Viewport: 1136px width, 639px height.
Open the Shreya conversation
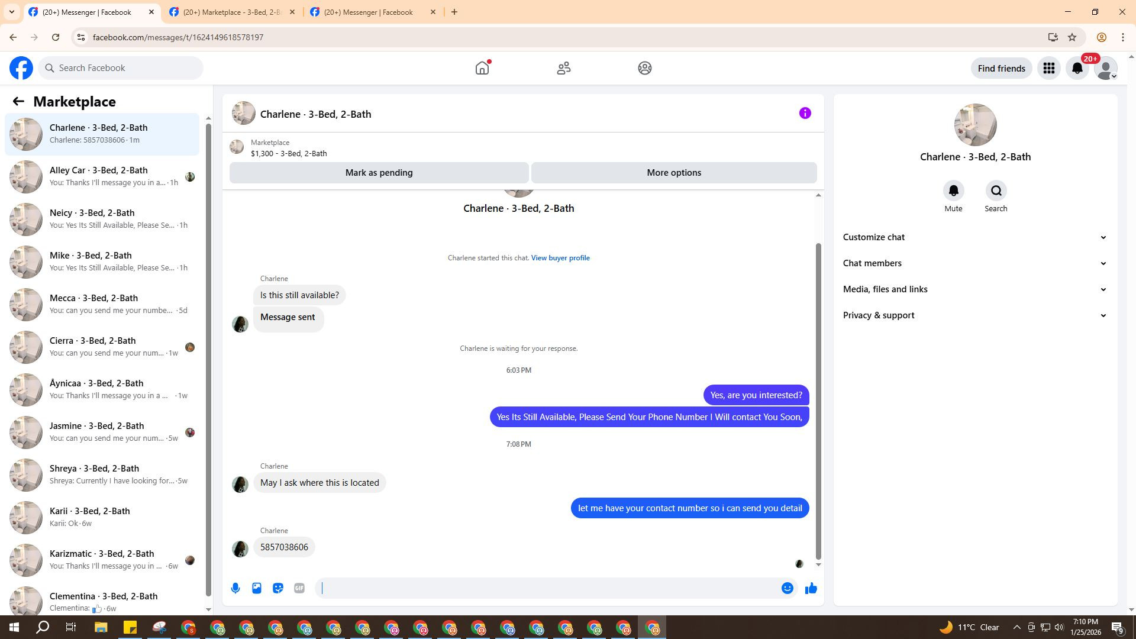(102, 475)
